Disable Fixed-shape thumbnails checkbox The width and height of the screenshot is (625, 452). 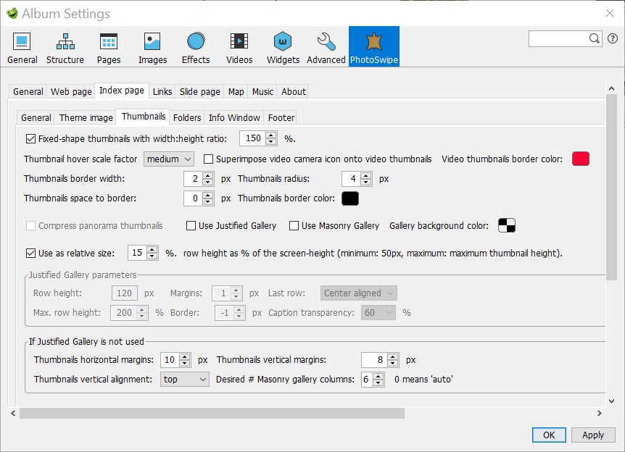(x=30, y=138)
